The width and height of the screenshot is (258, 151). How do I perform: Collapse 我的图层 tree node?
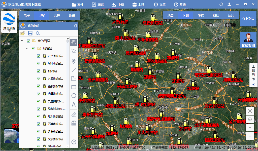[x=22, y=41]
